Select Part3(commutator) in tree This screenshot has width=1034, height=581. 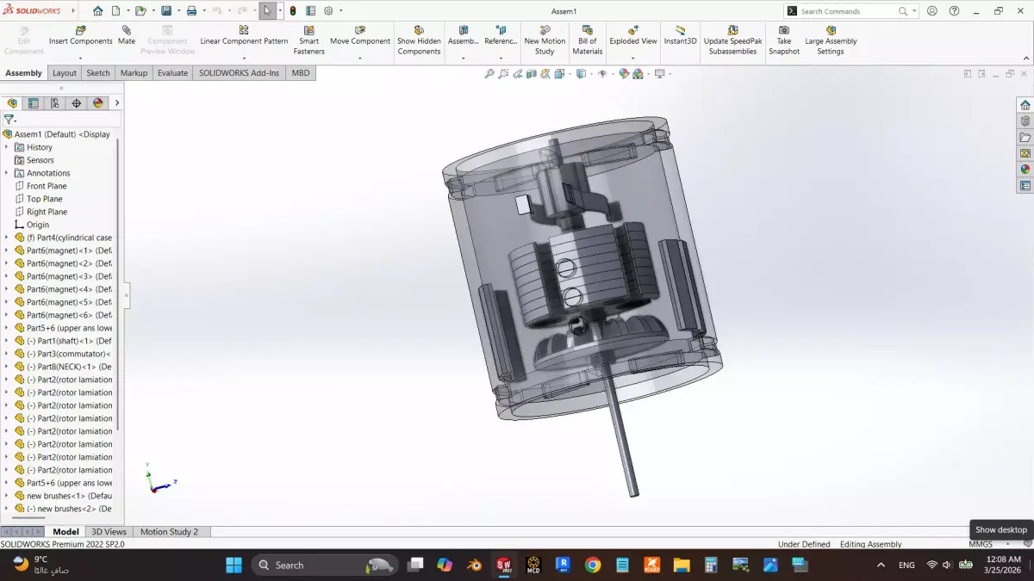(69, 354)
